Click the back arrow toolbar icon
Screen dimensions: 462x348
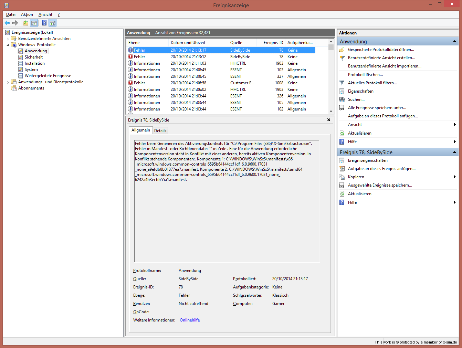[x=7, y=23]
